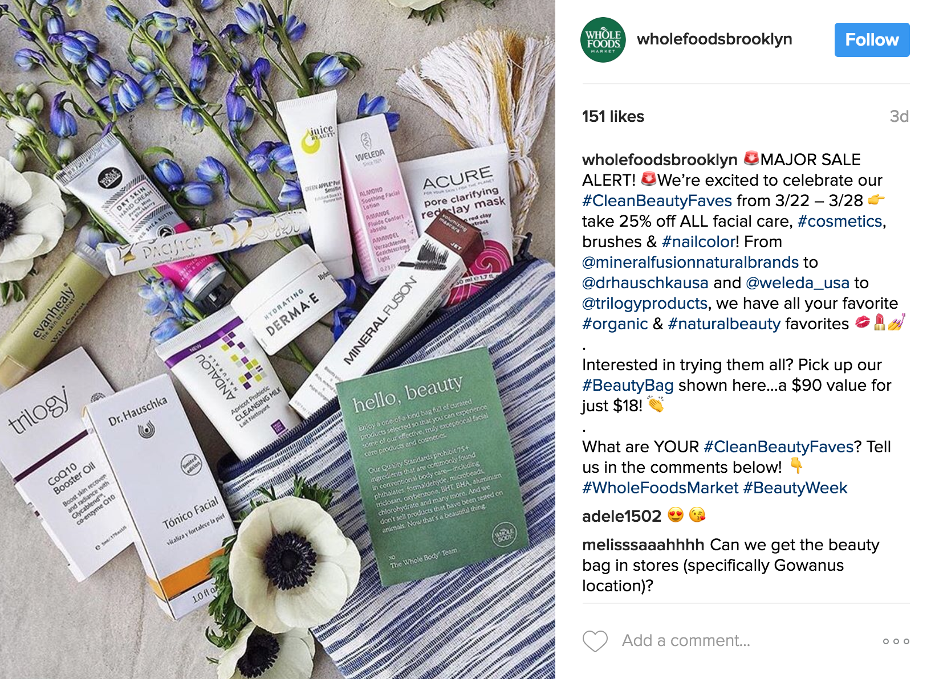The image size is (935, 679).
Task: Like the post with the heart icon
Action: click(x=595, y=641)
